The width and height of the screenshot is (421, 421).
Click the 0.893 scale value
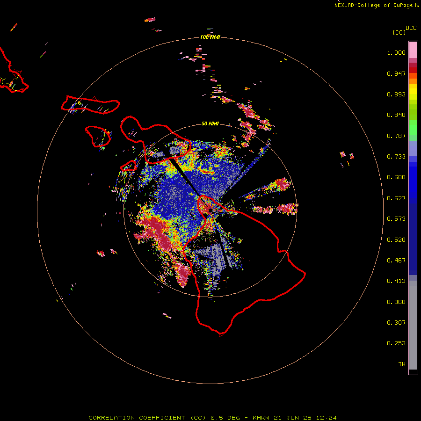(396, 94)
